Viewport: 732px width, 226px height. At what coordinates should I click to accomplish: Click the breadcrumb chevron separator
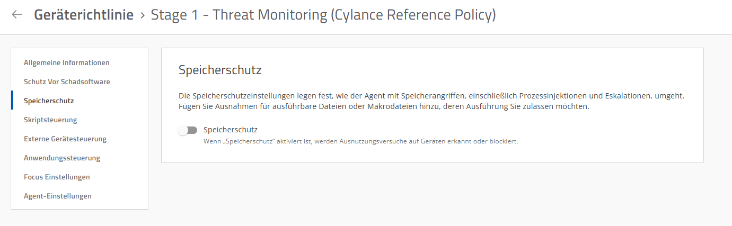[x=142, y=15]
